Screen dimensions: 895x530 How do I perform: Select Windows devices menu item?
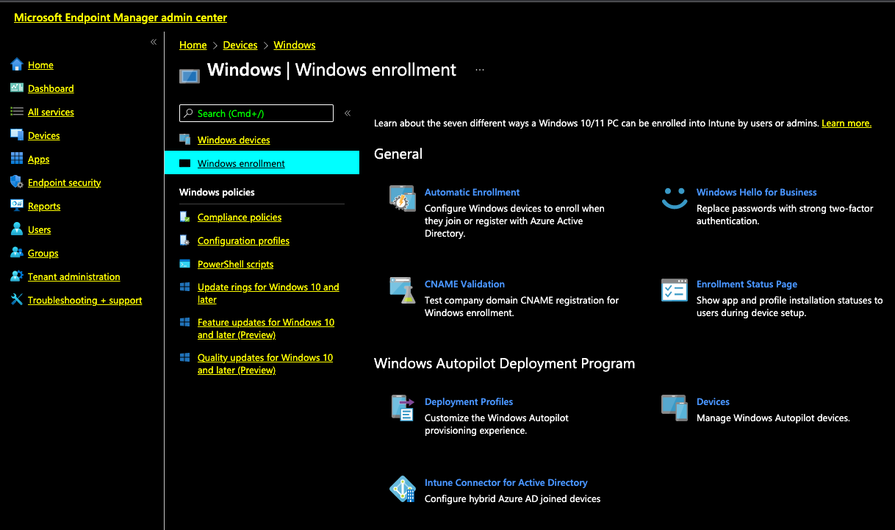click(234, 140)
